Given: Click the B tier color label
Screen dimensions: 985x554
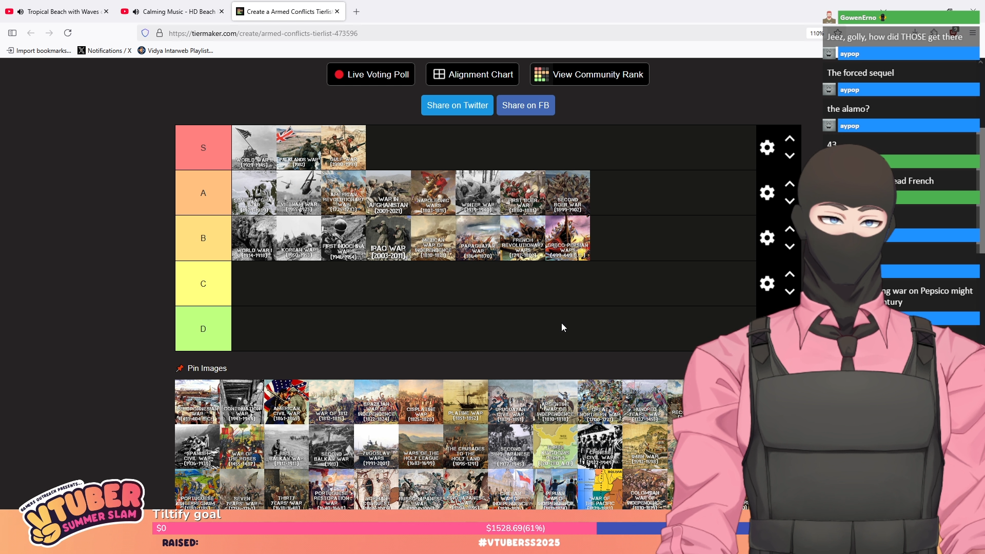Looking at the screenshot, I should coord(203,238).
